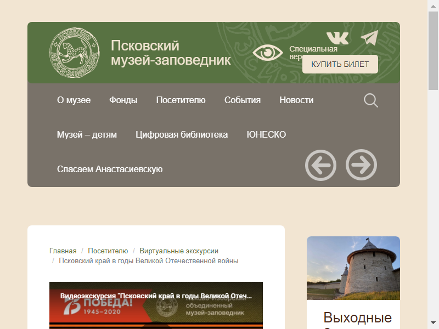Click the video excursion preview thumbnail
Image resolution: width=439 pixels, height=329 pixels.
click(x=156, y=305)
